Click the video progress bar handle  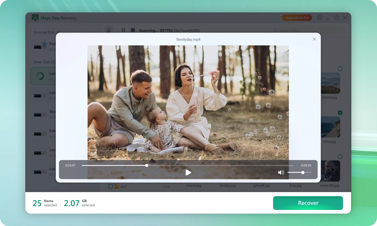point(146,165)
